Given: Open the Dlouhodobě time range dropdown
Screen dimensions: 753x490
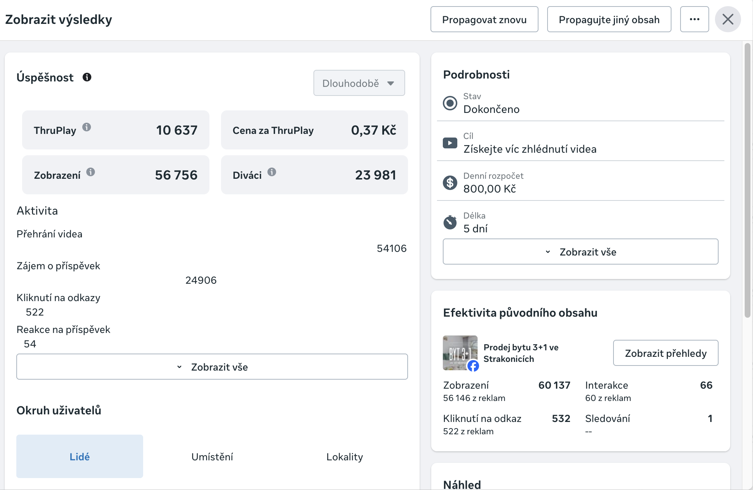Looking at the screenshot, I should point(359,83).
